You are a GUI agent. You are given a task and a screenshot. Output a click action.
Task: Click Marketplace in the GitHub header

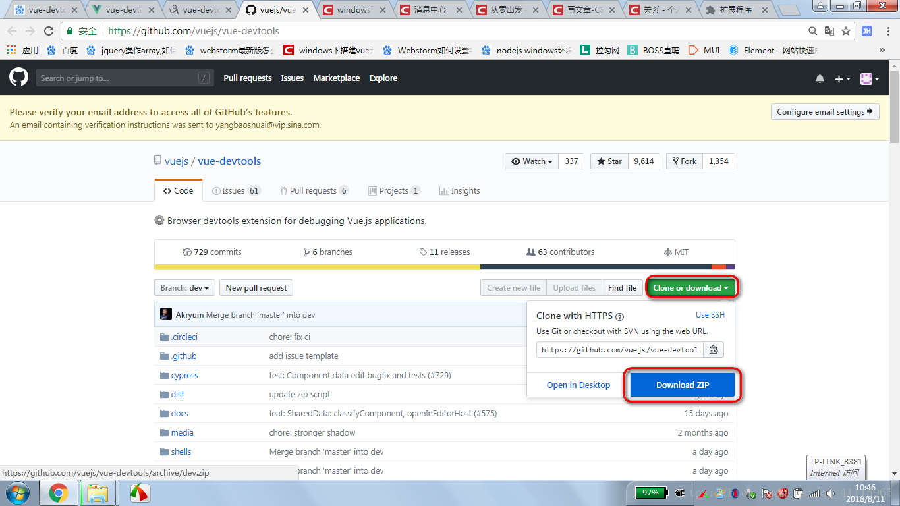(337, 78)
